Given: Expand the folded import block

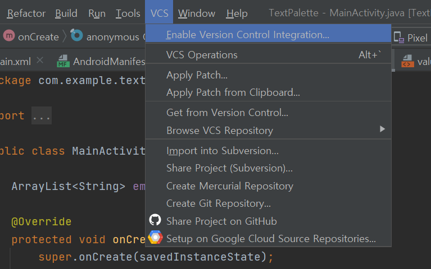Looking at the screenshot, I should pos(42,115).
